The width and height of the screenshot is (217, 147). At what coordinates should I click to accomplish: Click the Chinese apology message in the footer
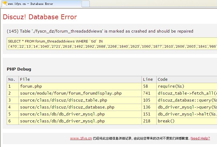pos(141,138)
